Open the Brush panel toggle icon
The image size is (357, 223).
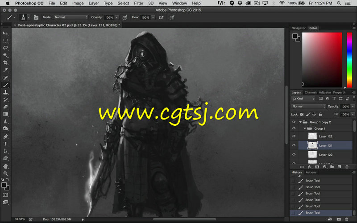click(x=36, y=17)
